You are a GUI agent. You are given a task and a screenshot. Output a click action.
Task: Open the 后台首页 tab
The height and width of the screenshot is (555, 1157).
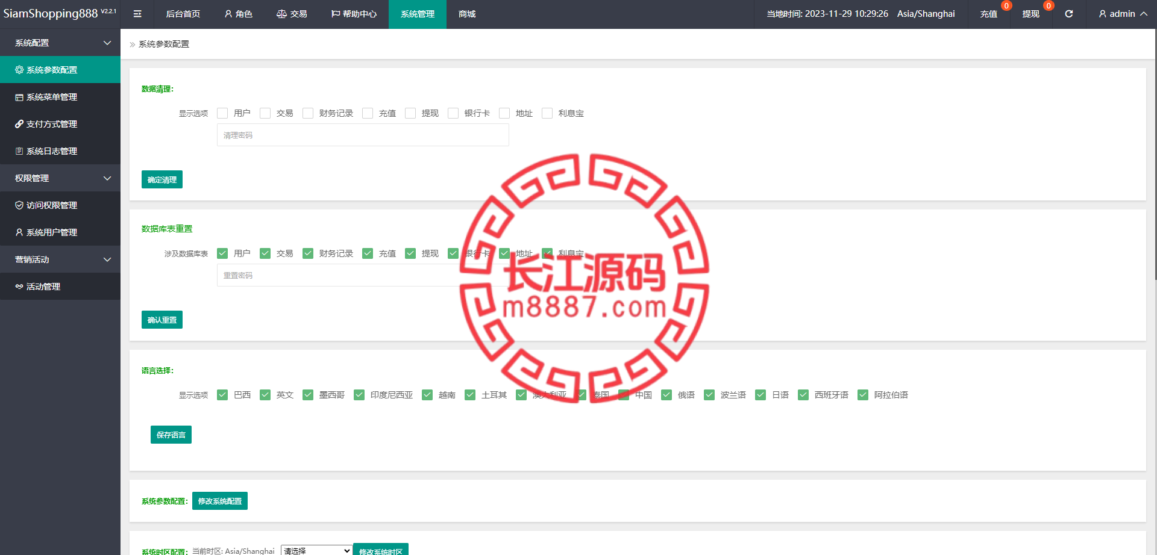pyautogui.click(x=183, y=14)
